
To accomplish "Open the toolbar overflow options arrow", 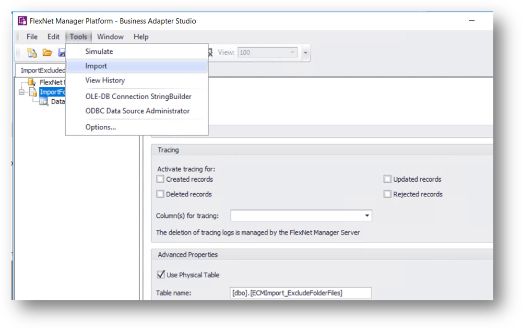I will click(x=305, y=53).
